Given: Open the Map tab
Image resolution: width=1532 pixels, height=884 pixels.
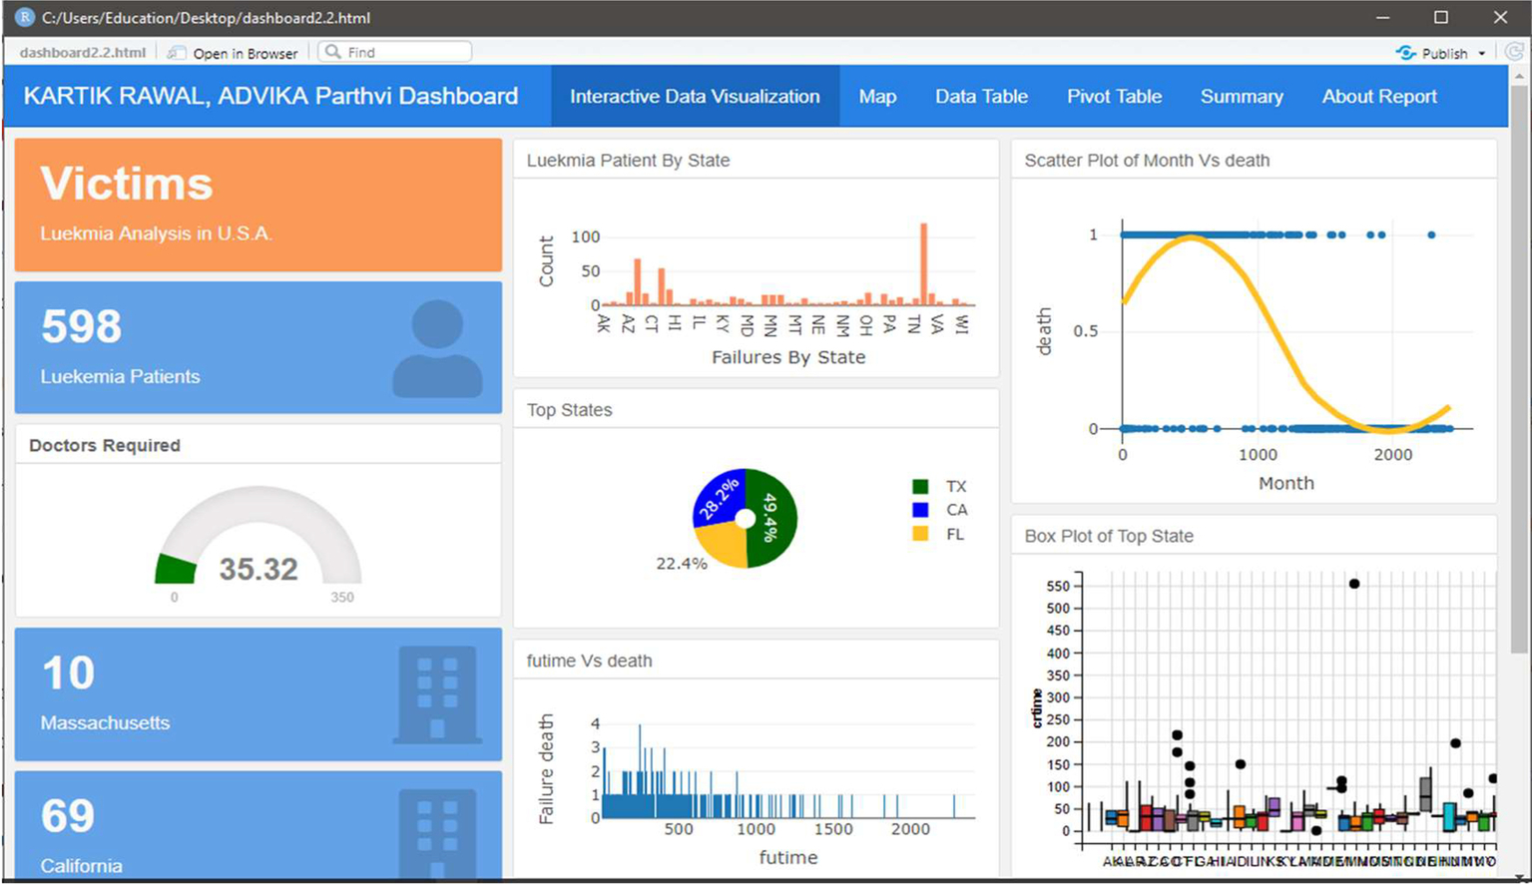Looking at the screenshot, I should click(x=877, y=97).
